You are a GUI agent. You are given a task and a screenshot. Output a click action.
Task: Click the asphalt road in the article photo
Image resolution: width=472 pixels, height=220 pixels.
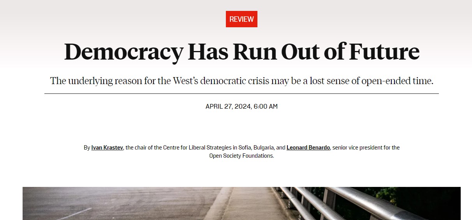pyautogui.click(x=117, y=202)
